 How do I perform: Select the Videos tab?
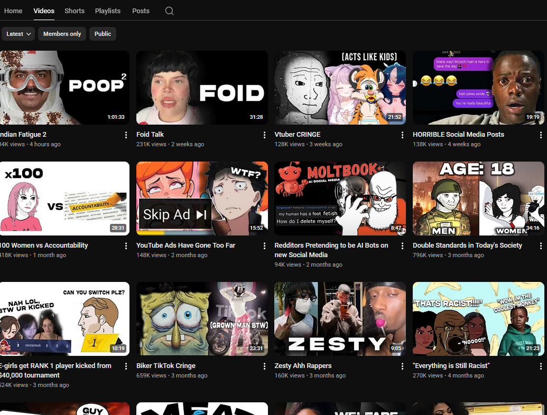44,11
